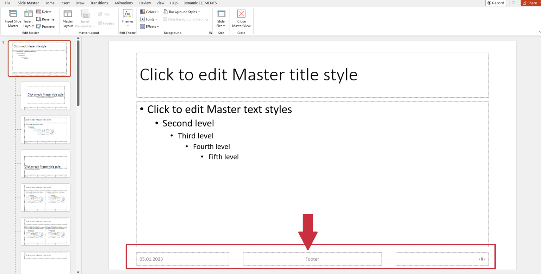Viewport: 541px width, 274px height.
Task: Check the Title placeholder checkbox
Action: [100, 14]
